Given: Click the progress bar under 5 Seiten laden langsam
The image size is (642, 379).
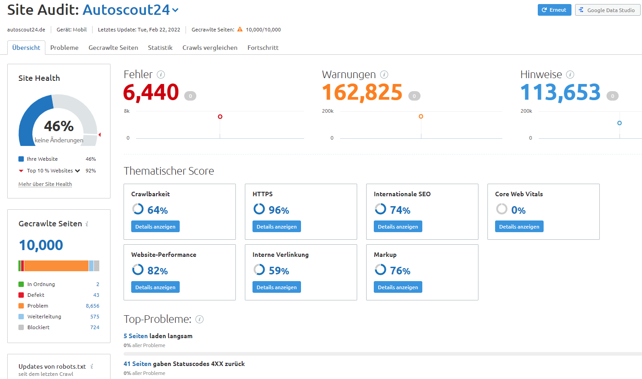Looking at the screenshot, I should click(383, 354).
